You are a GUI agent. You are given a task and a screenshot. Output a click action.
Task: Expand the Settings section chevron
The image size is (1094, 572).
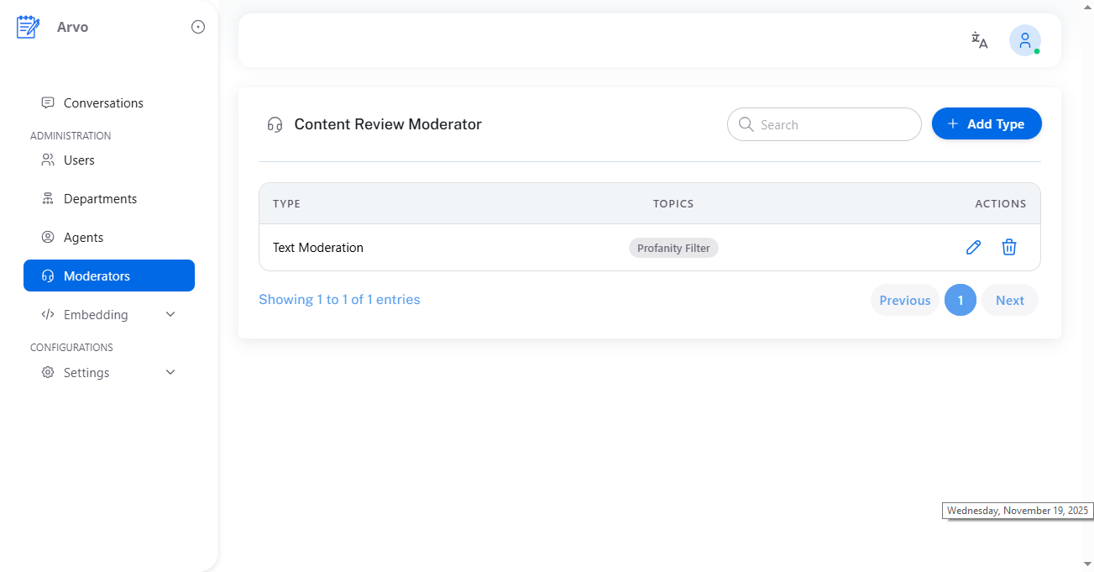pyautogui.click(x=170, y=372)
